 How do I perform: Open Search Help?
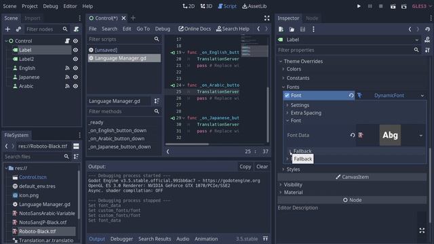coord(233,28)
